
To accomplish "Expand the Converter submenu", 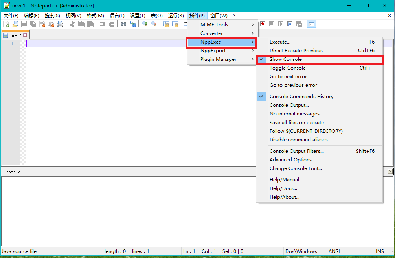I will click(222, 33).
